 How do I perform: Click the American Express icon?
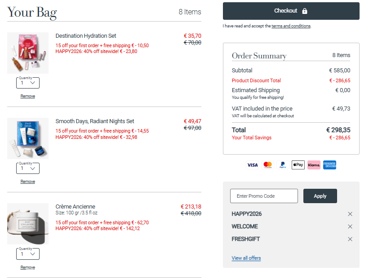[329, 165]
